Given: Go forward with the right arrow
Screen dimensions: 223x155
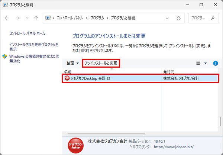Looking at the screenshot, I should click(x=17, y=18).
